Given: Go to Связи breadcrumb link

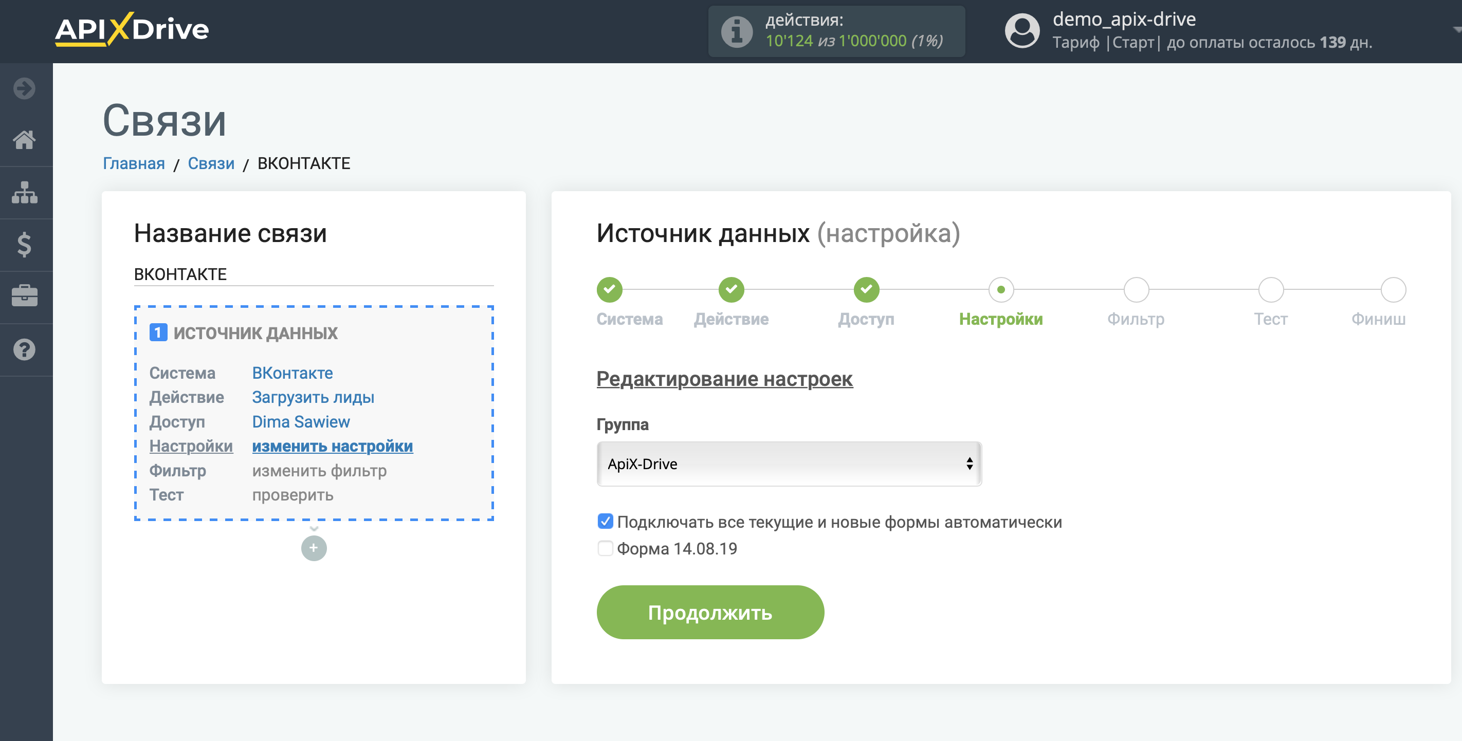Looking at the screenshot, I should click(x=211, y=163).
